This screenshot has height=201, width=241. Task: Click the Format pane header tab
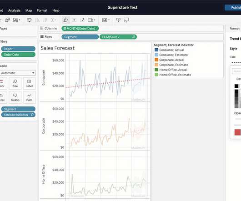click(235, 29)
